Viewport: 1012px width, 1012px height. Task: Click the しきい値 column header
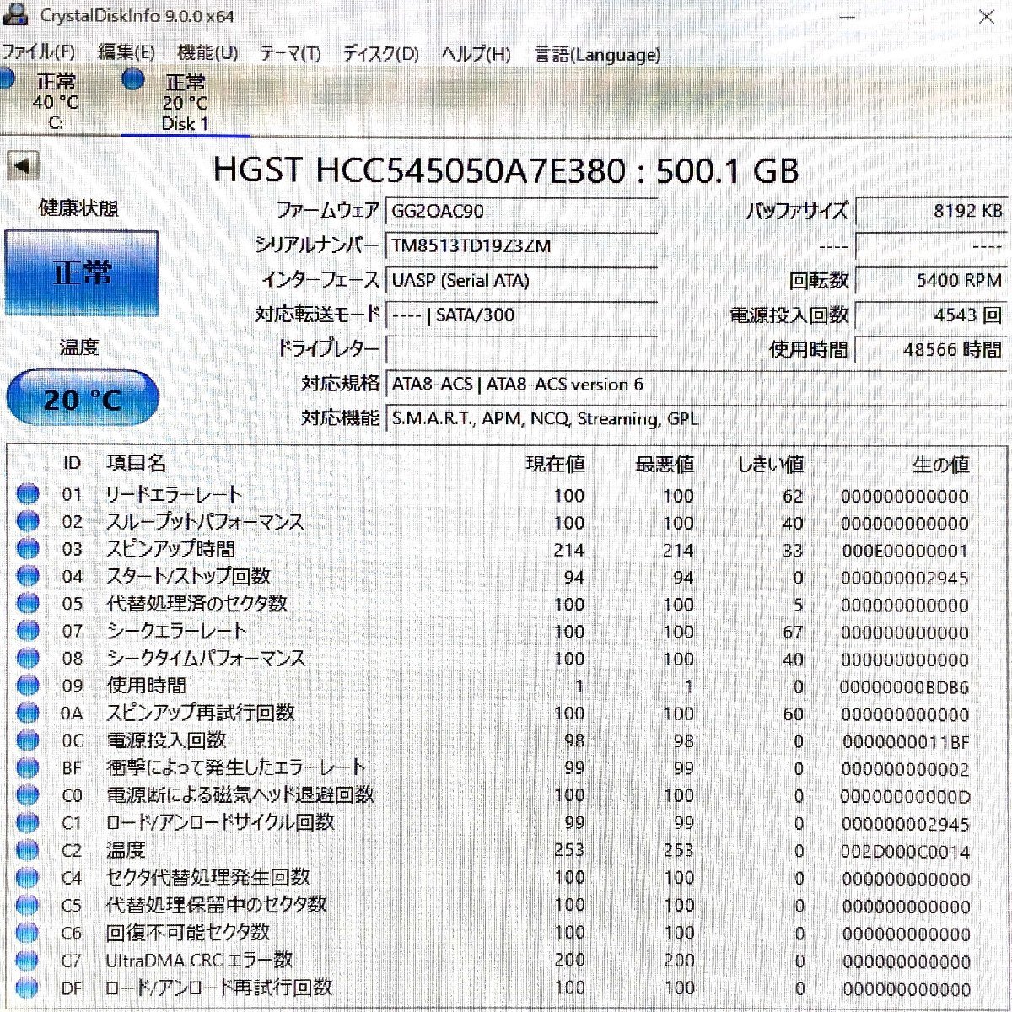click(770, 464)
